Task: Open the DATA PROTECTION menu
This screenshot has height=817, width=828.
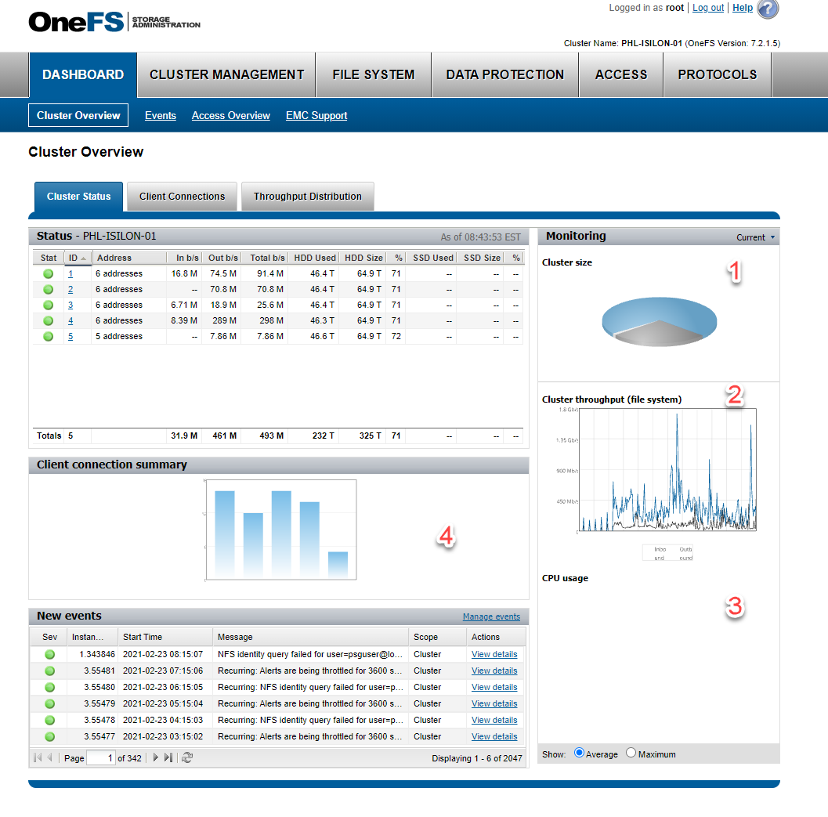Action: coord(504,74)
